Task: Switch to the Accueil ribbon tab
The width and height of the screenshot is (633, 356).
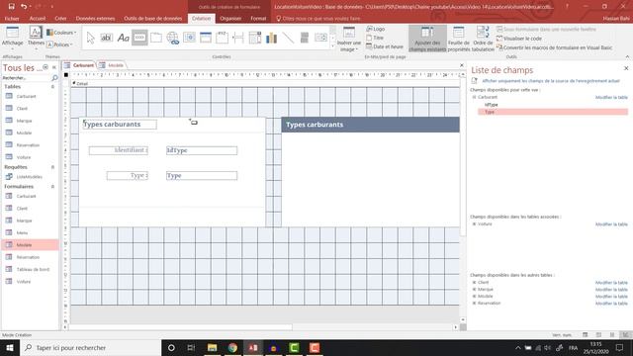Action: click(x=38, y=18)
